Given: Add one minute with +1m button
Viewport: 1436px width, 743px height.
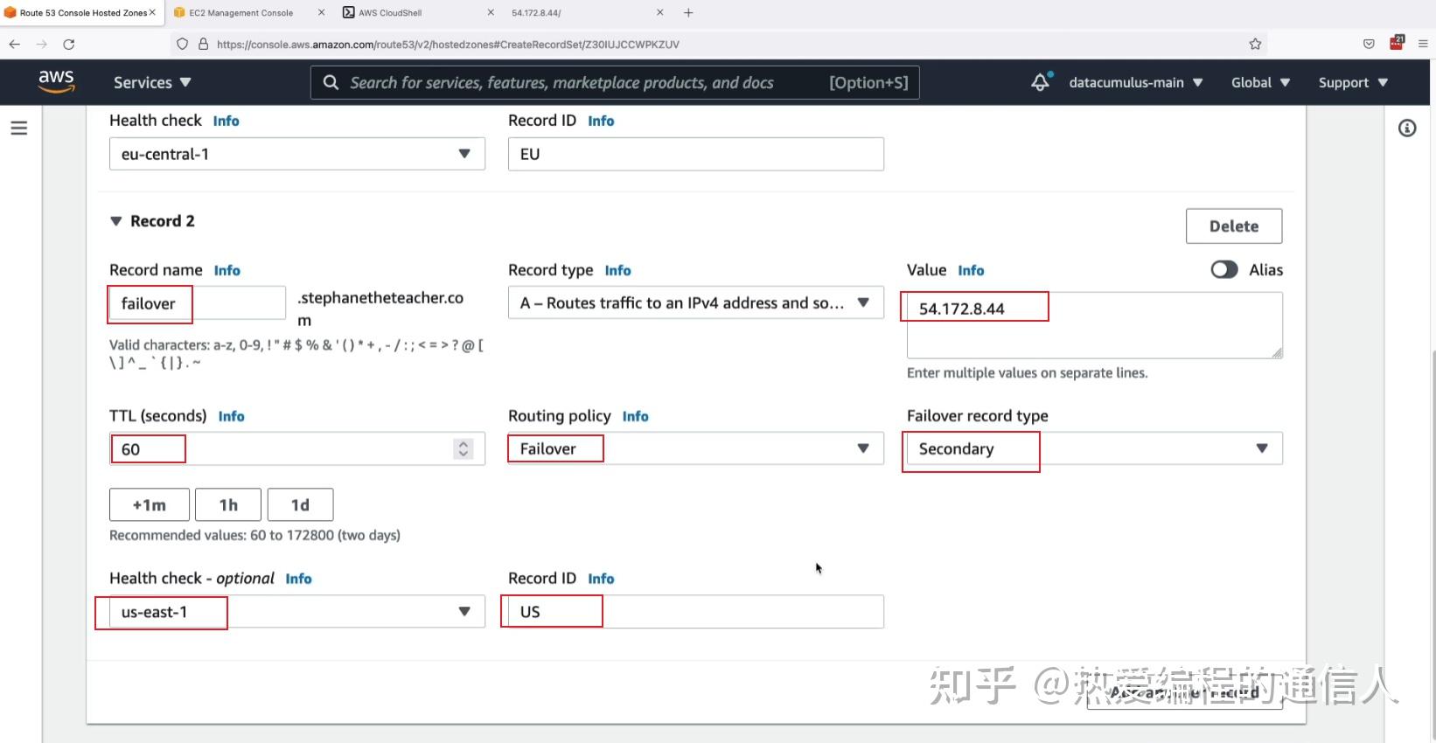Looking at the screenshot, I should point(150,504).
